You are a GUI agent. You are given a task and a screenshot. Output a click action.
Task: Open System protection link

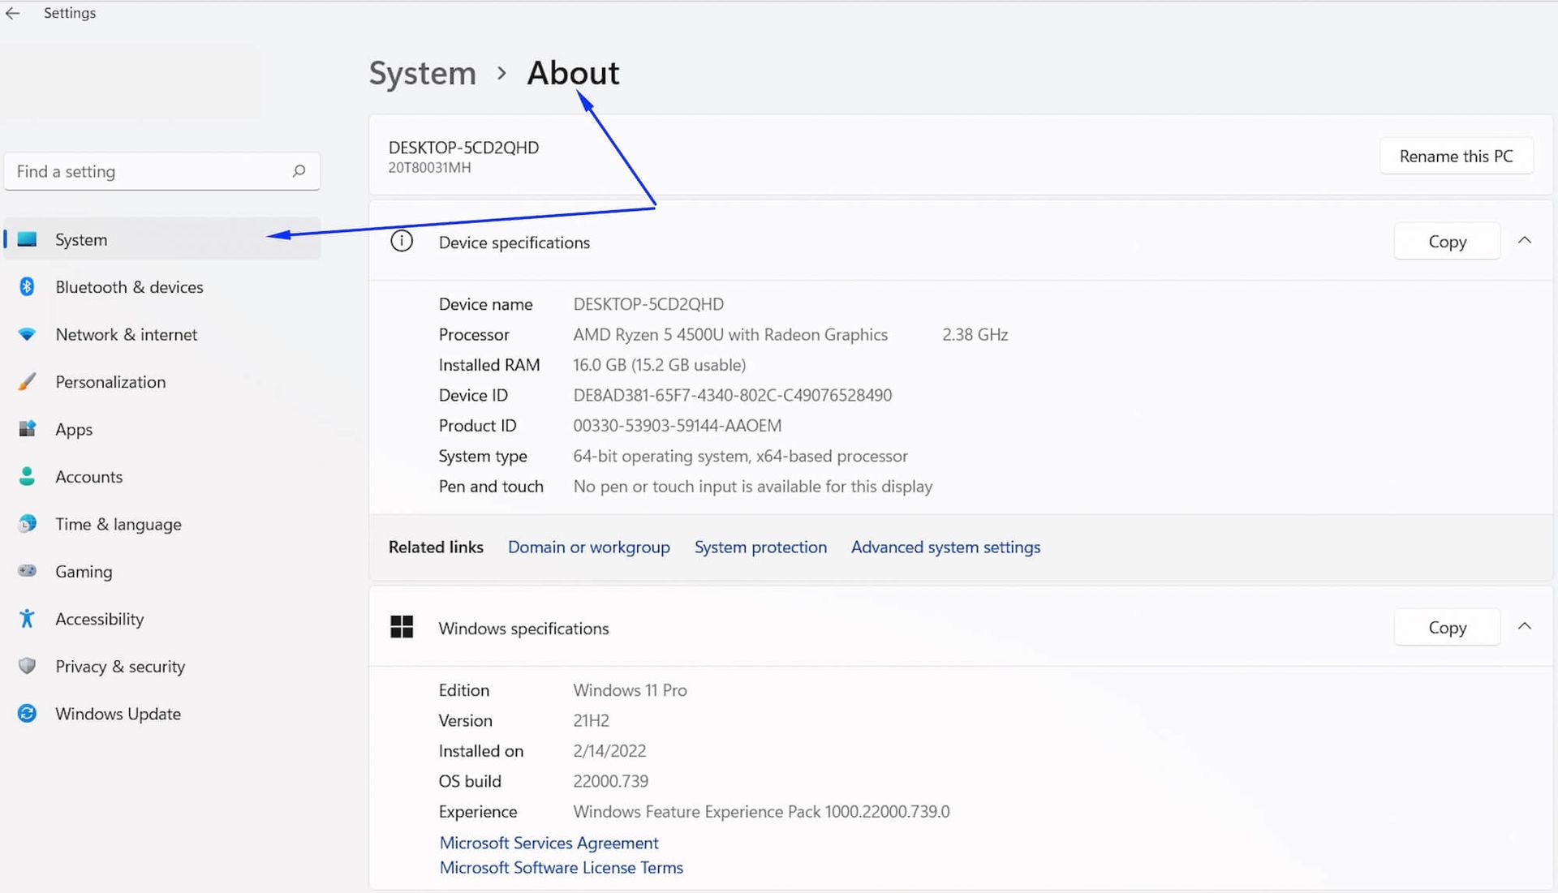(760, 547)
